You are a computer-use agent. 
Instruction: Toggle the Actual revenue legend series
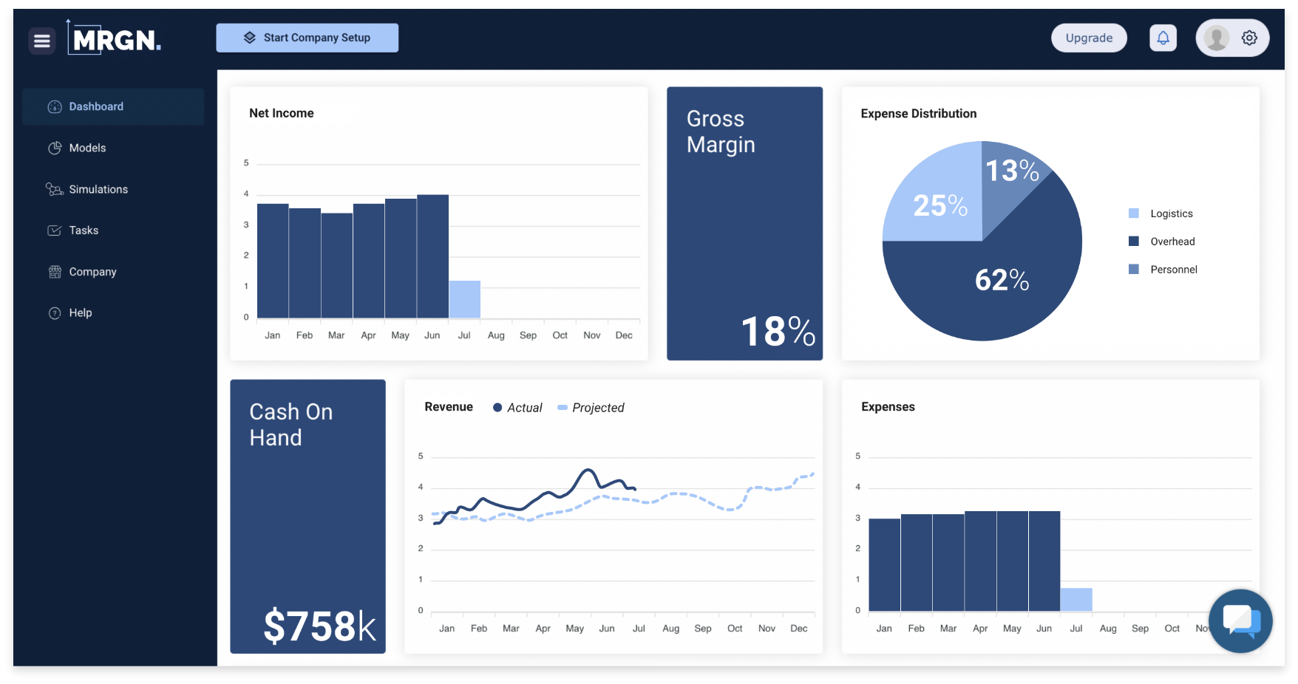point(517,408)
